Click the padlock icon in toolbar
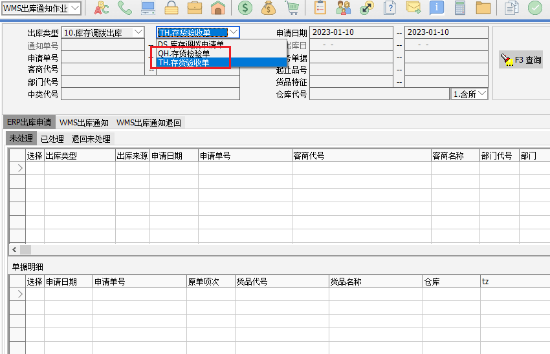Screen dimensions: 550x354 pyautogui.click(x=171, y=8)
